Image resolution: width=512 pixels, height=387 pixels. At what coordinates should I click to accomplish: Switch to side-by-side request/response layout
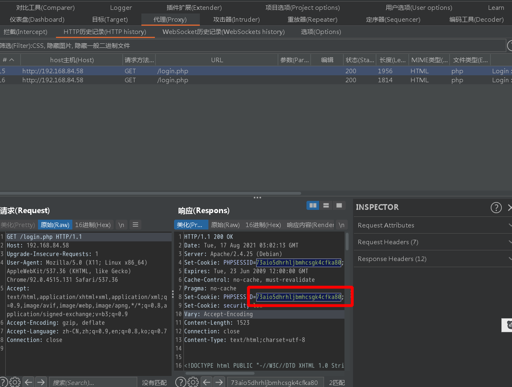(313, 205)
